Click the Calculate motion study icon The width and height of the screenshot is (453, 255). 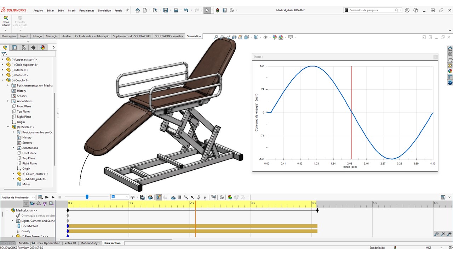tap(40, 197)
